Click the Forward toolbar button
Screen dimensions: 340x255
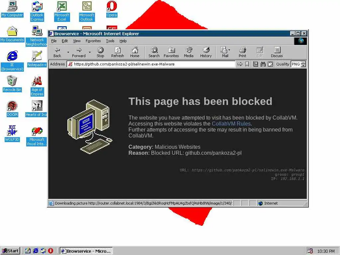click(x=79, y=52)
